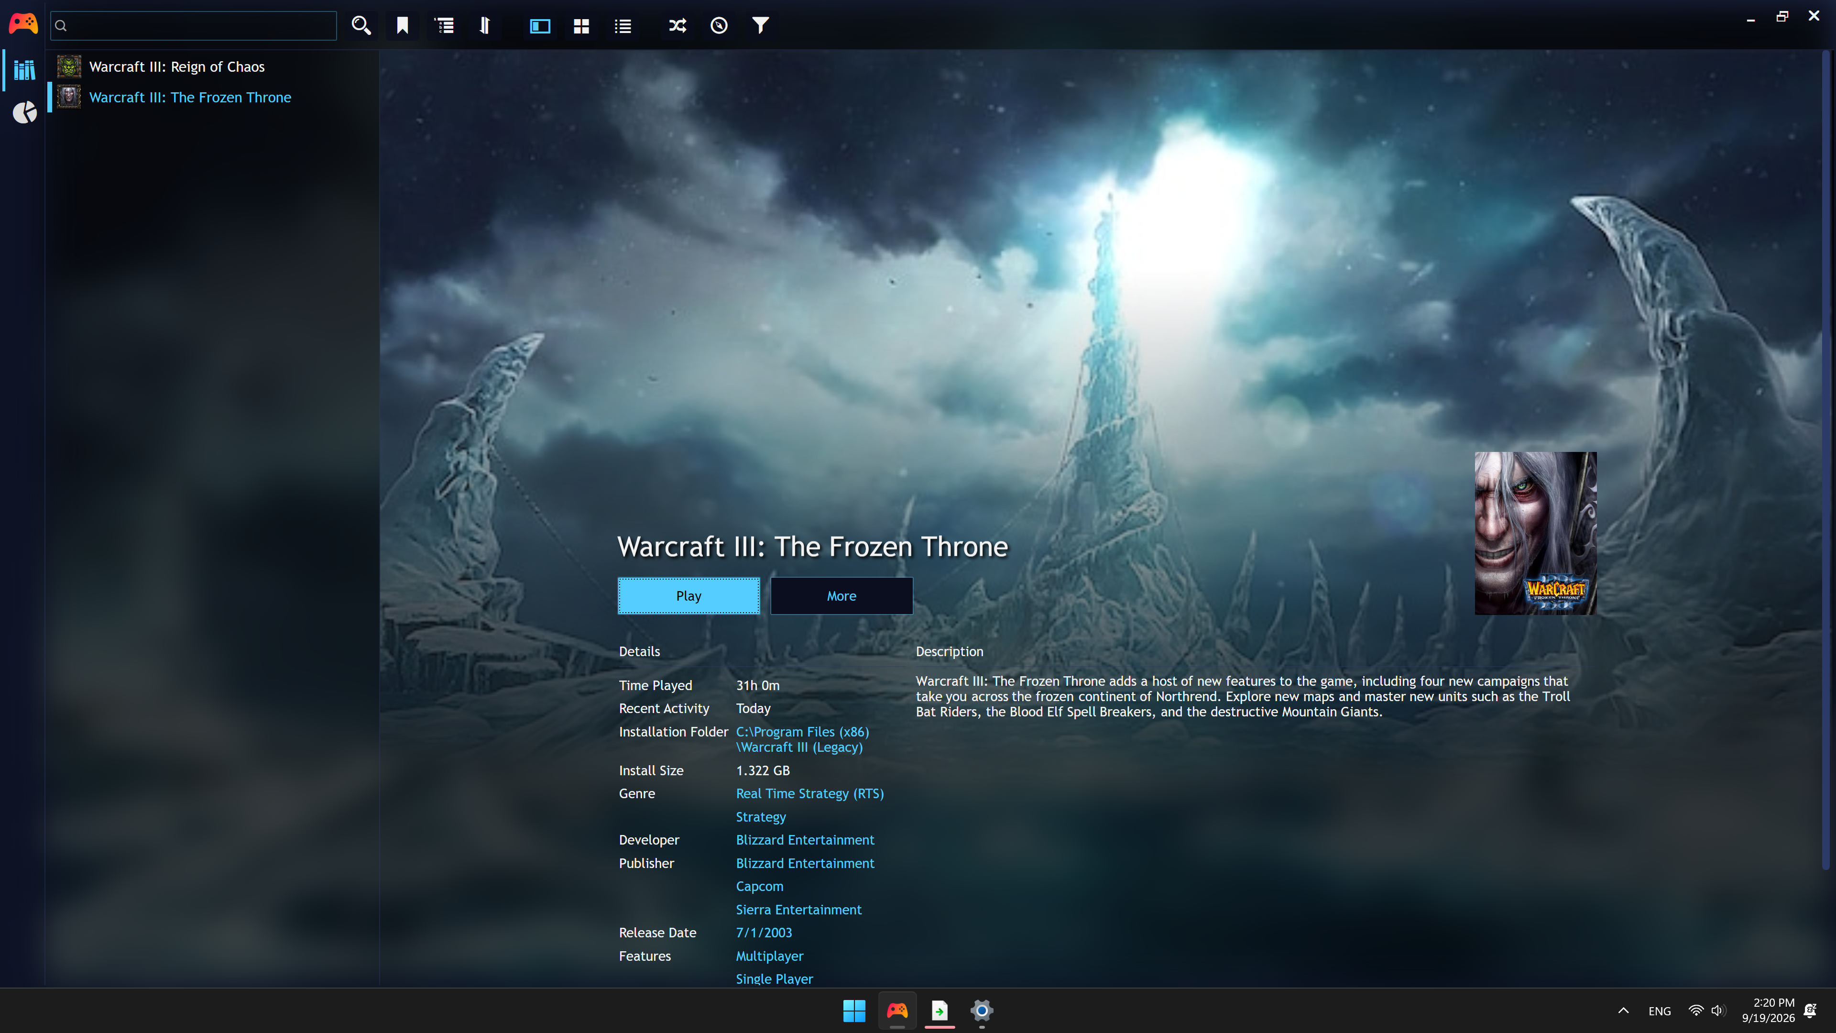Screen dimensions: 1836x1033
Task: Click the Description heading
Action: tap(950, 651)
